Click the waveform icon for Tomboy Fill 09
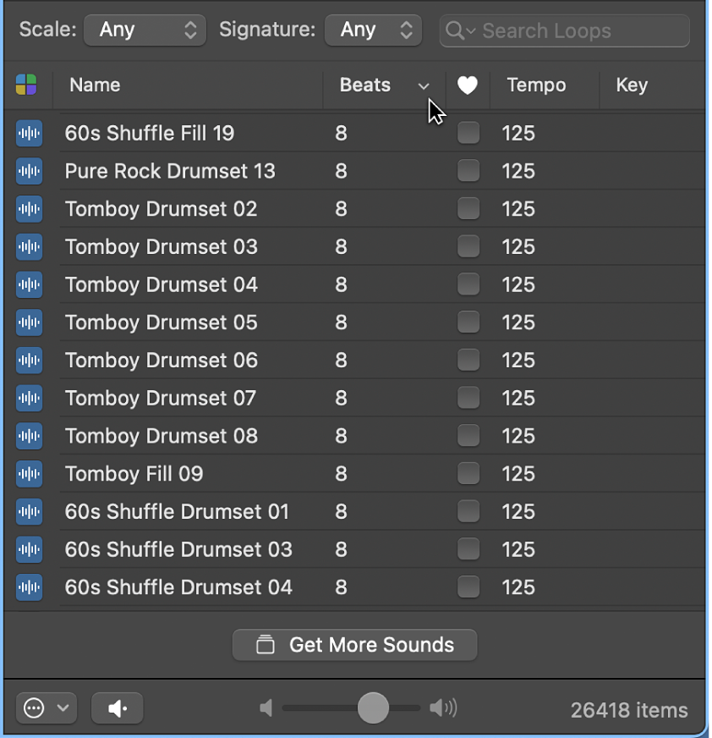The height and width of the screenshot is (738, 712). (x=29, y=474)
